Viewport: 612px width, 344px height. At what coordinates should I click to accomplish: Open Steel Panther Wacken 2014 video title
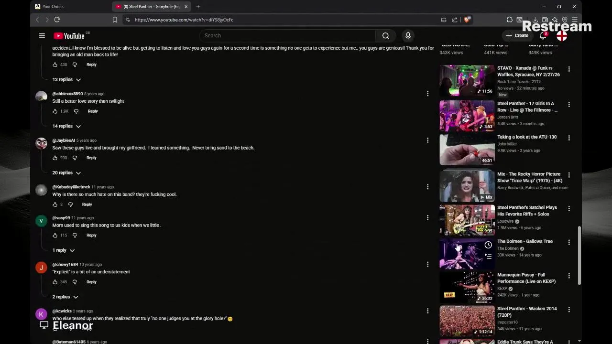[x=527, y=312]
